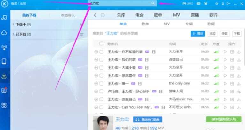
Task: Expand the round chevron for 你不知道的事
Action: pos(96,52)
